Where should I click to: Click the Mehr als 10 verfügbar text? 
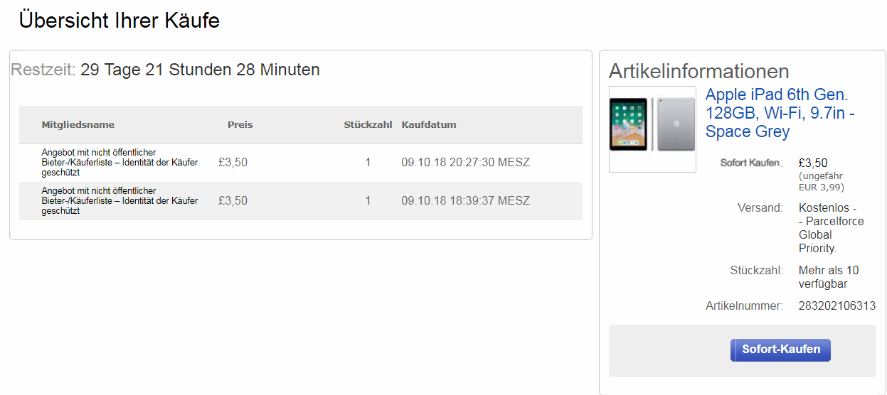coord(829,277)
